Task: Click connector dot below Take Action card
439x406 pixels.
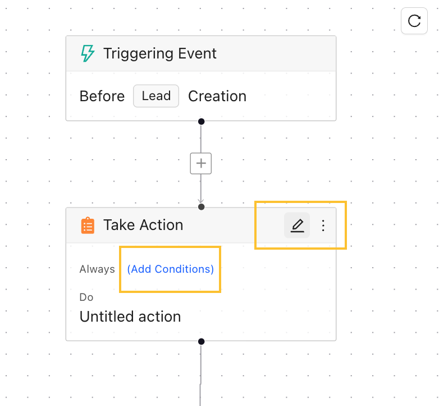Action: (201, 341)
